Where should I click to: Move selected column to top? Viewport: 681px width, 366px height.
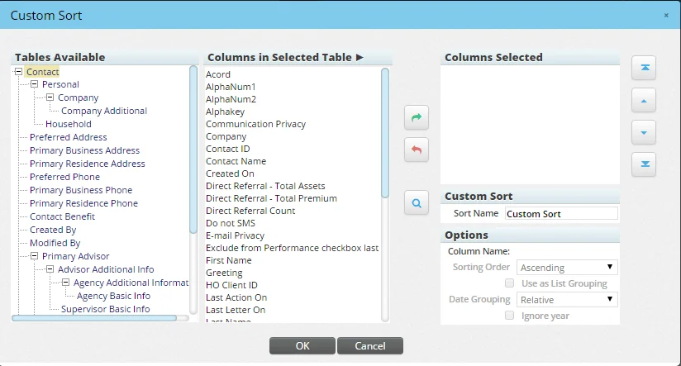coord(643,69)
